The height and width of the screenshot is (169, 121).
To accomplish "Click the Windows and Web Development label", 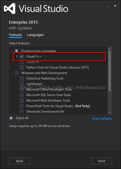I will [44, 73].
